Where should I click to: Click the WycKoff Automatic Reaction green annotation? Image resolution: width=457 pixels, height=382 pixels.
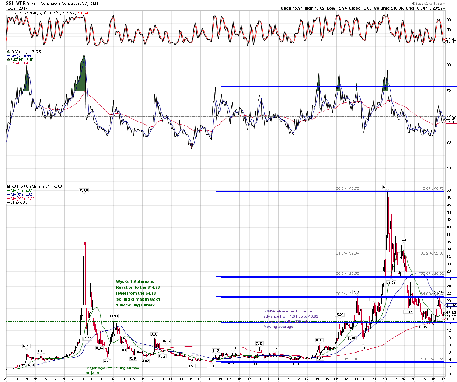138,293
